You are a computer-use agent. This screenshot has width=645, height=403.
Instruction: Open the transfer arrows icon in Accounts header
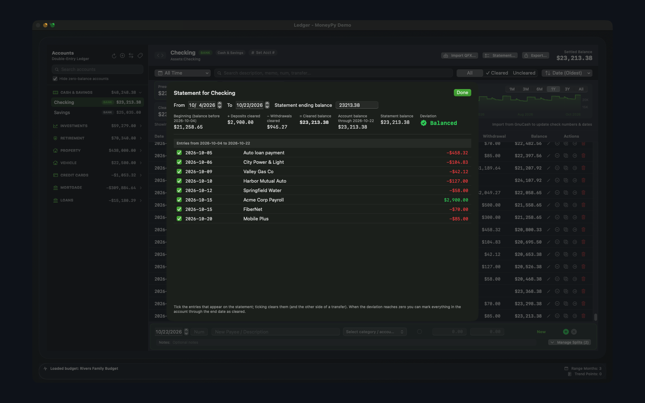coord(131,56)
